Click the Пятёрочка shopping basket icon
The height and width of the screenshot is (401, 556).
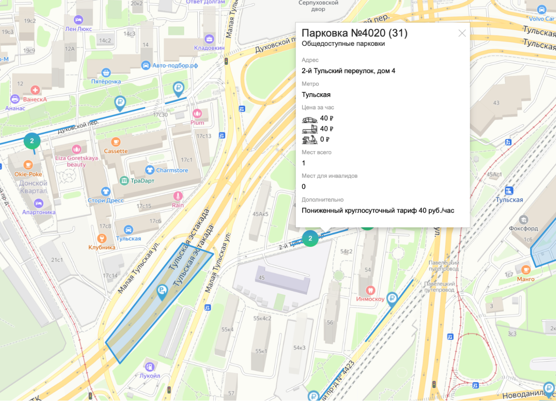pyautogui.click(x=106, y=72)
